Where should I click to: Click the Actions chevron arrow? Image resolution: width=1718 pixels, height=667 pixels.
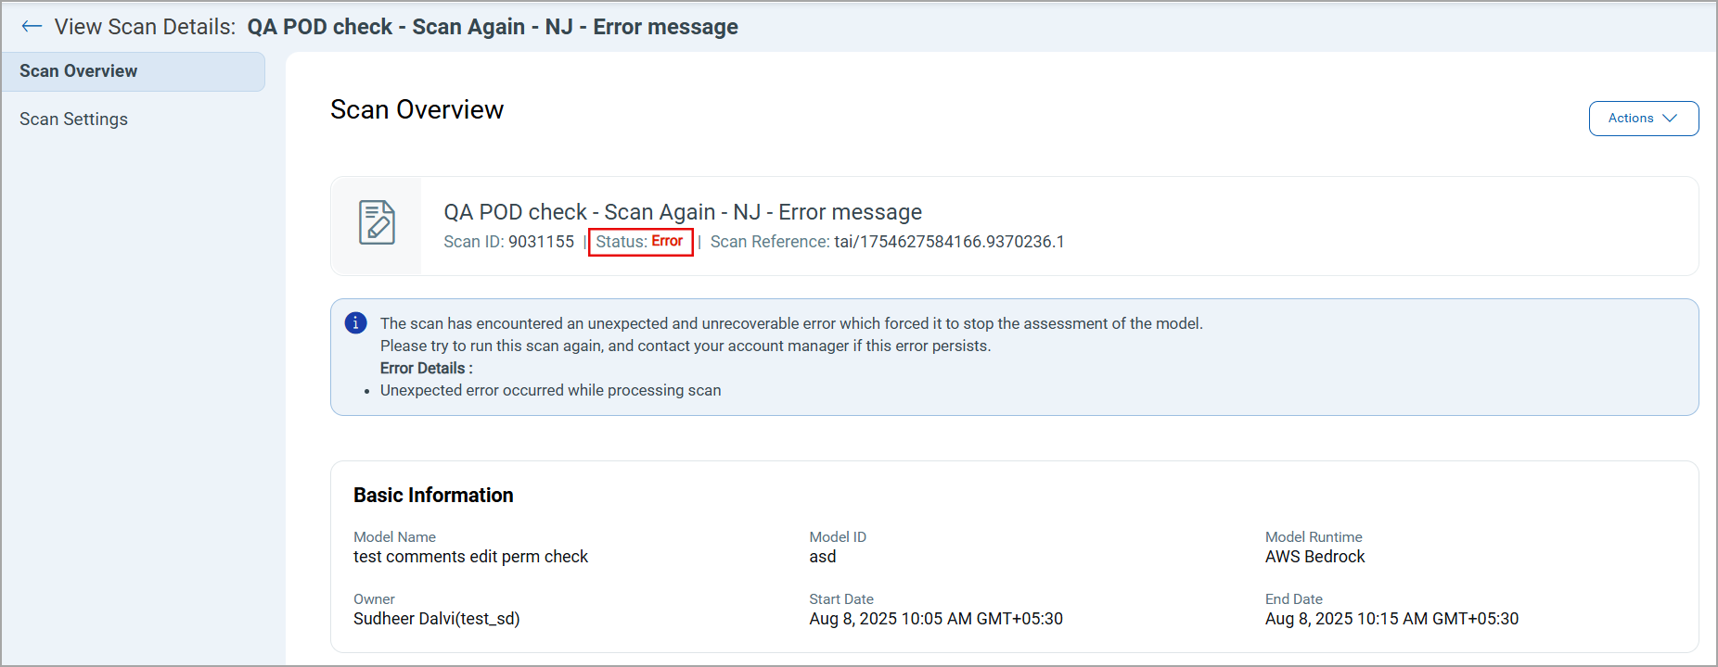(x=1670, y=119)
